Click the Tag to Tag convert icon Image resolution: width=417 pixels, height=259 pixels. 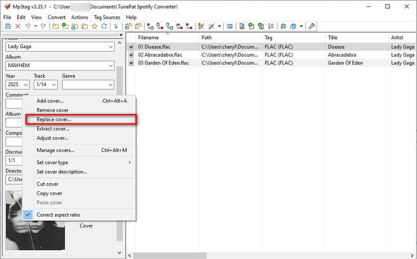189,26
